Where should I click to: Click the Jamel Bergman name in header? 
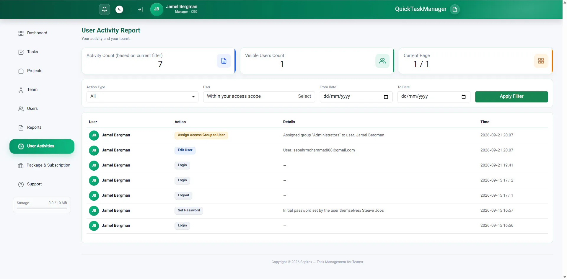click(x=182, y=6)
